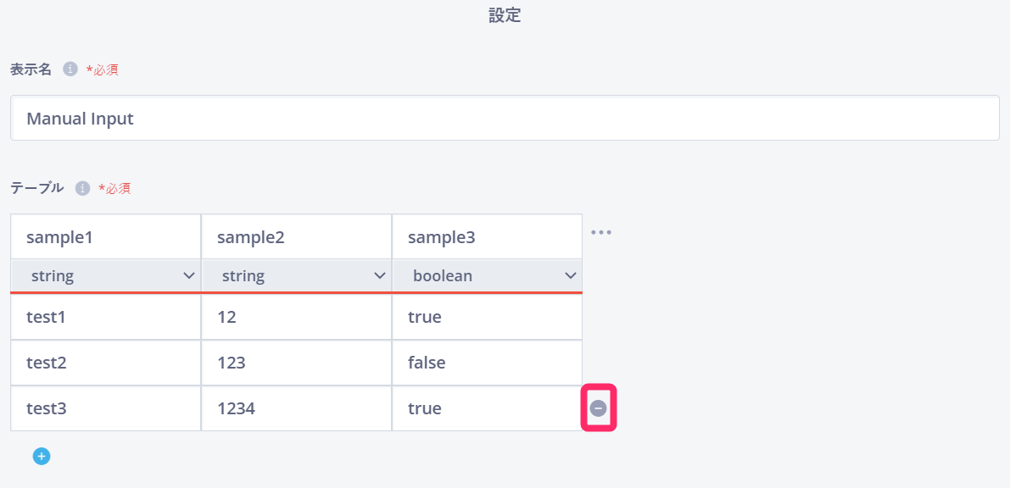The image size is (1010, 488).
Task: Select the test3 cell
Action: (x=106, y=408)
